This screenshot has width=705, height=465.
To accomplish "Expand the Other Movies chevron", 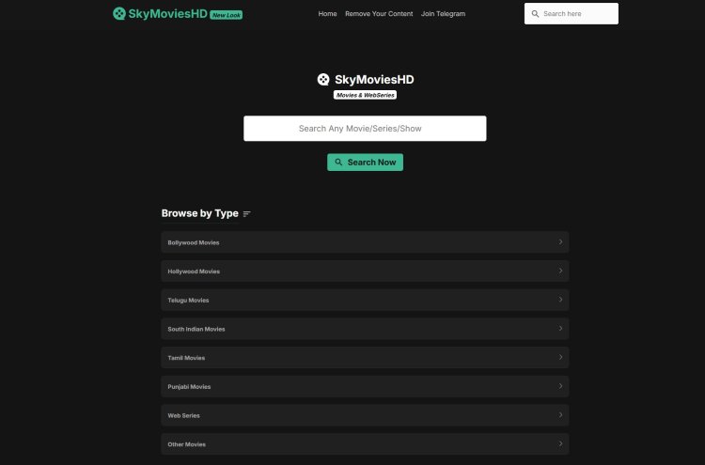I will [560, 444].
